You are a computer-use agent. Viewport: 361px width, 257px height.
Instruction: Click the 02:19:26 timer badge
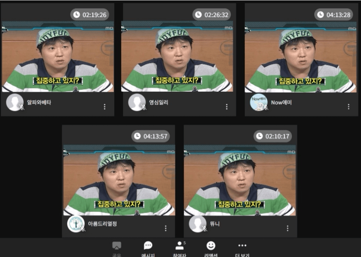tap(89, 15)
